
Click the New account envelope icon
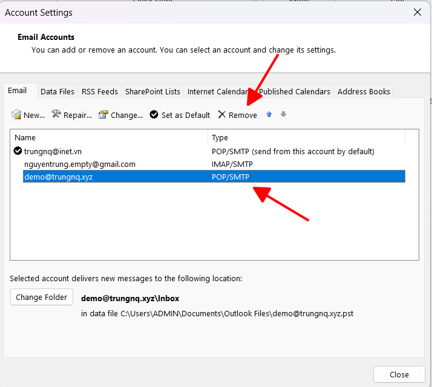tap(16, 114)
